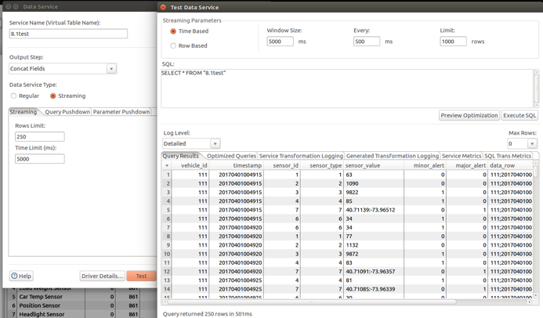Select Streaming data service type
The width and height of the screenshot is (543, 318).
pos(52,96)
